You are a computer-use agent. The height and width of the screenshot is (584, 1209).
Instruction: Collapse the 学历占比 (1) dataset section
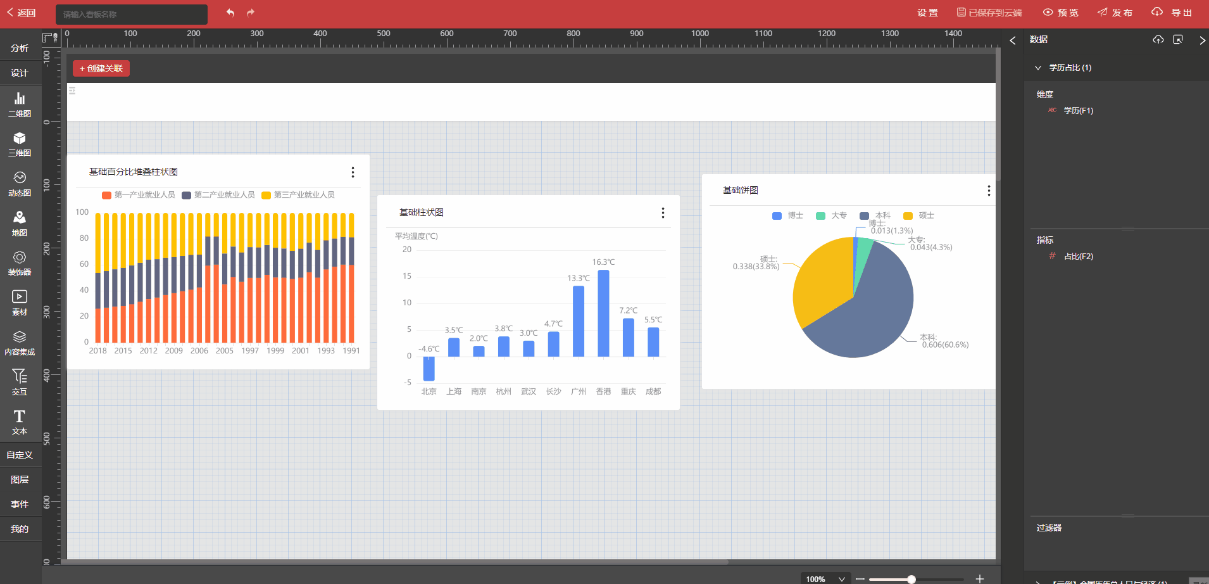coord(1038,68)
